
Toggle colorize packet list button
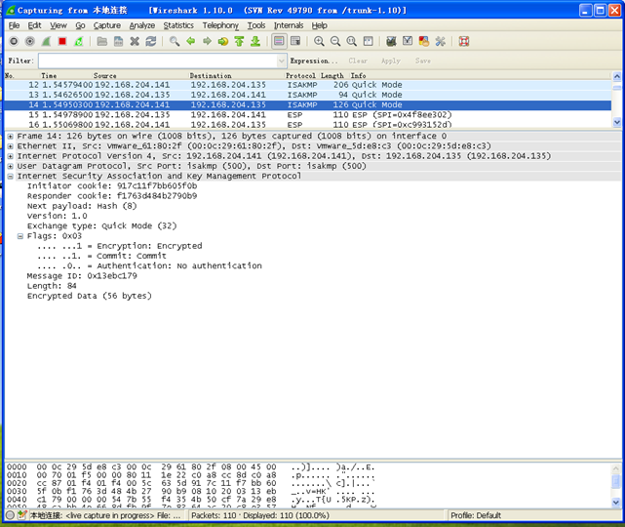(280, 42)
